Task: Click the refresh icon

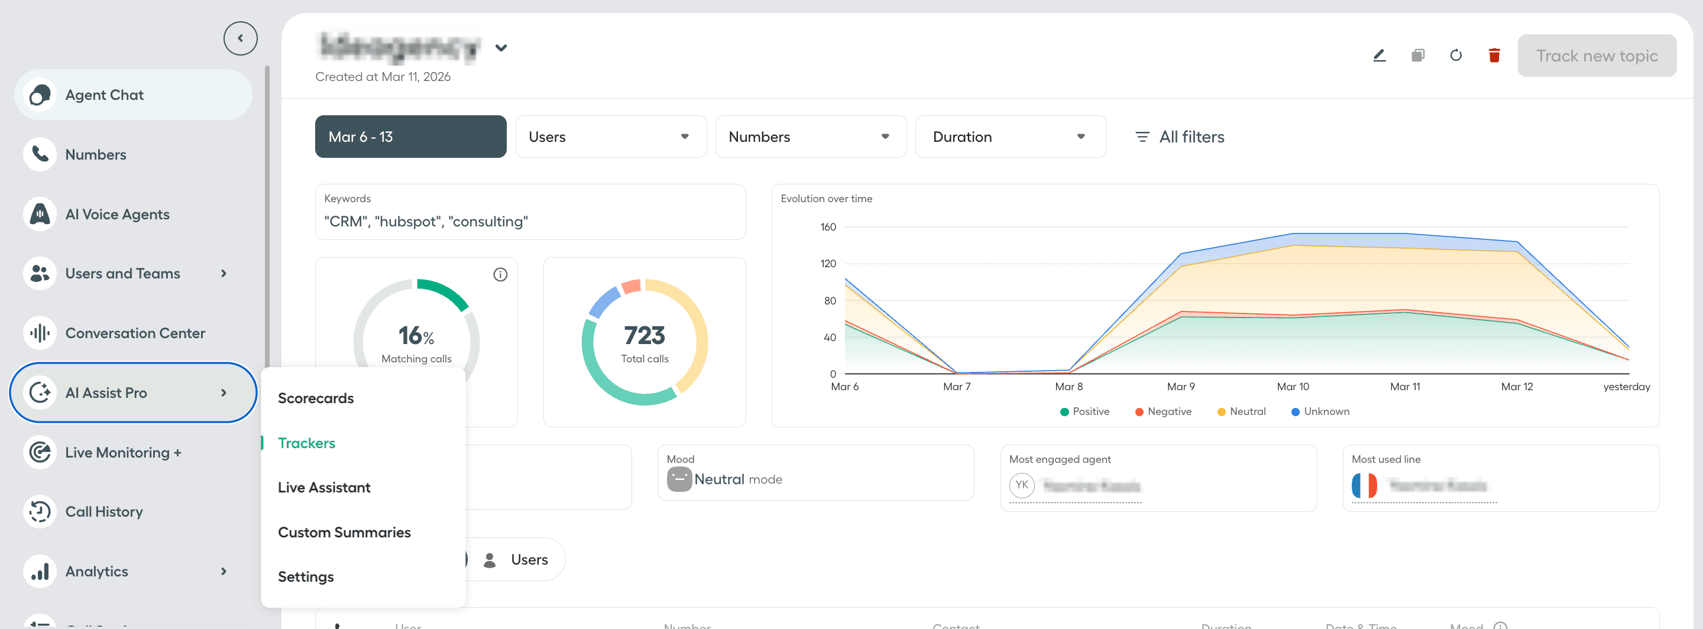Action: [x=1456, y=56]
